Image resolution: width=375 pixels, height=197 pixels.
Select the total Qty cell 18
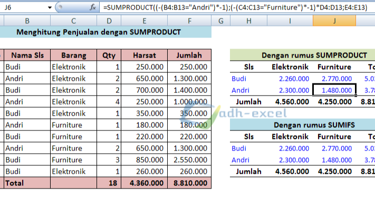tap(109, 183)
